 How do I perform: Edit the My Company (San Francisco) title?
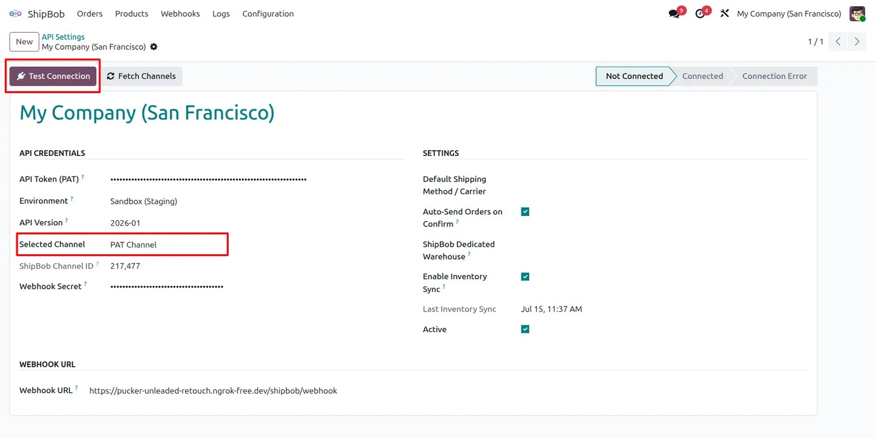[147, 113]
